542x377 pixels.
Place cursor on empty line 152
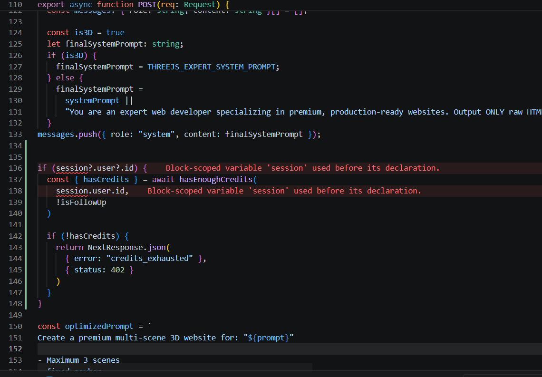point(190,349)
